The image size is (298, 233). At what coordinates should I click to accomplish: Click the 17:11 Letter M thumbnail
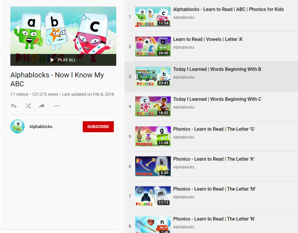153,196
